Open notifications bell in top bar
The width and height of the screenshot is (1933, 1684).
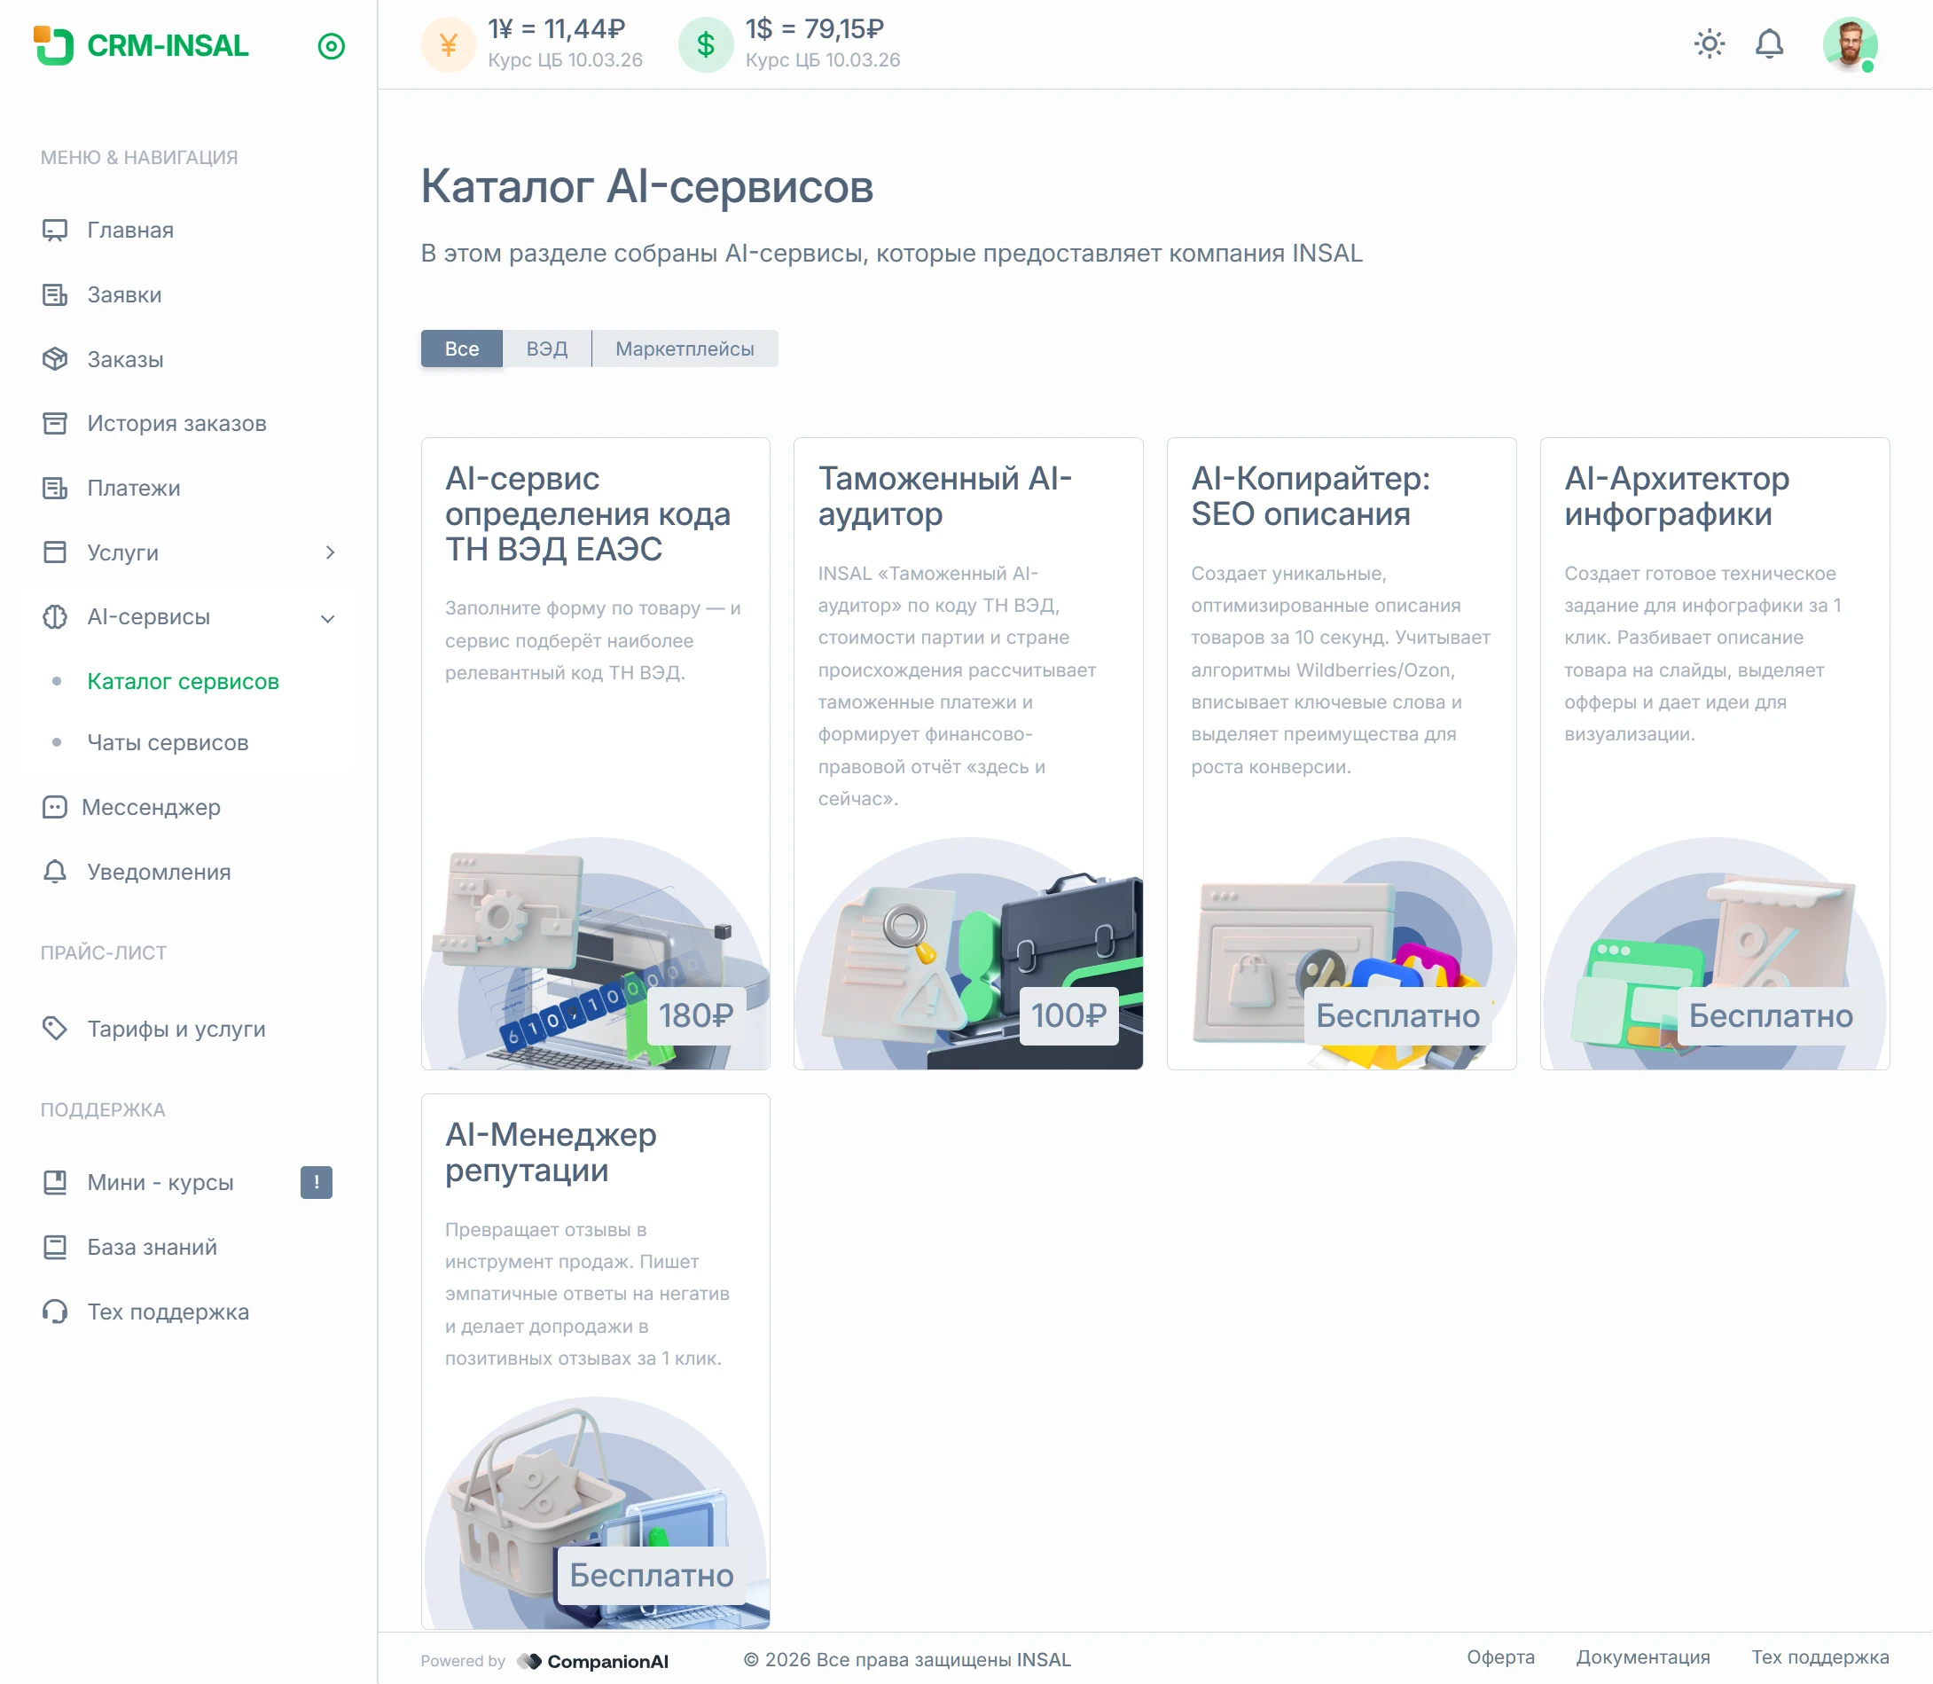click(x=1769, y=44)
